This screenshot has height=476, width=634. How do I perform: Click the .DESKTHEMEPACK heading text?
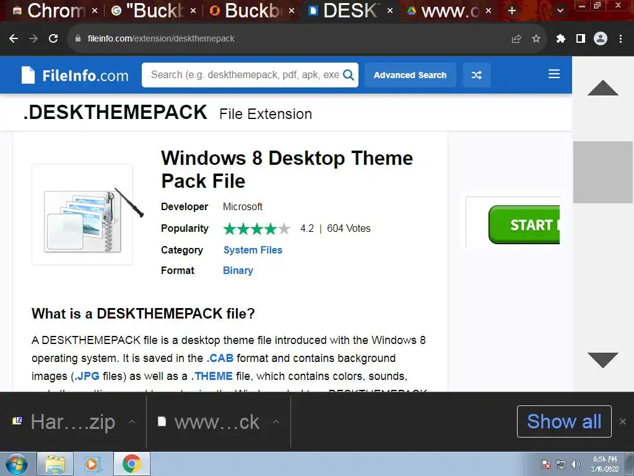(x=115, y=113)
